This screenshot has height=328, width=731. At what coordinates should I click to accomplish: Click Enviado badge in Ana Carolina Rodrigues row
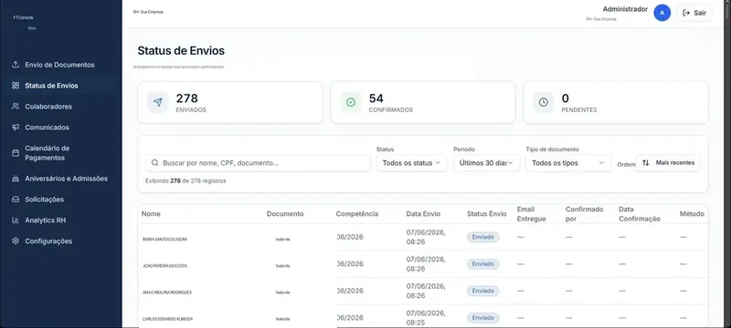pos(483,291)
